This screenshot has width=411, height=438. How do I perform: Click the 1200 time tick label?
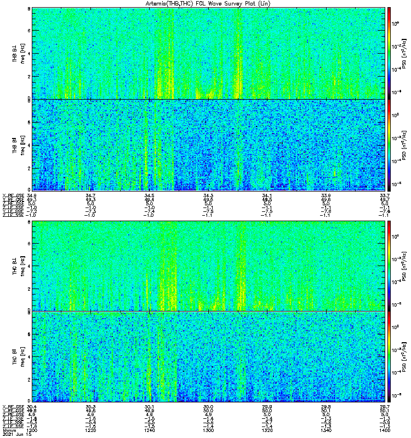32,430
